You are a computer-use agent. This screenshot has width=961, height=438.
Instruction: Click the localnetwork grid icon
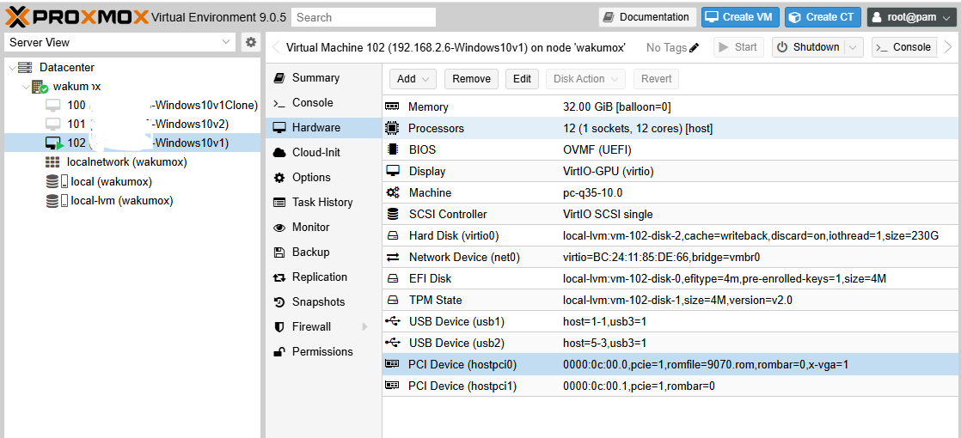pos(52,162)
